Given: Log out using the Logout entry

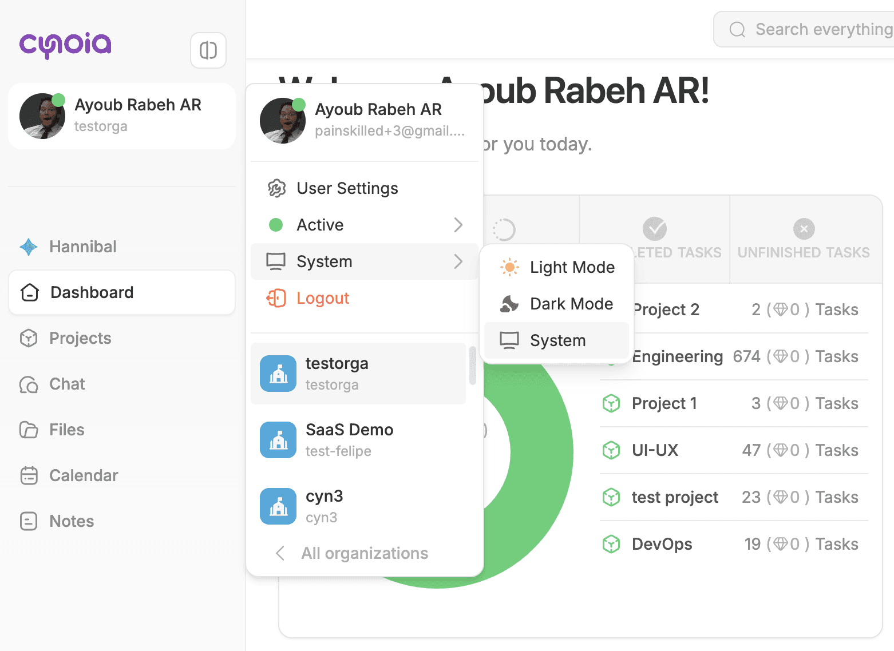Looking at the screenshot, I should click(x=365, y=298).
